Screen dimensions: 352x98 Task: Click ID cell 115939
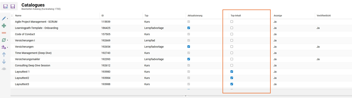point(106,22)
